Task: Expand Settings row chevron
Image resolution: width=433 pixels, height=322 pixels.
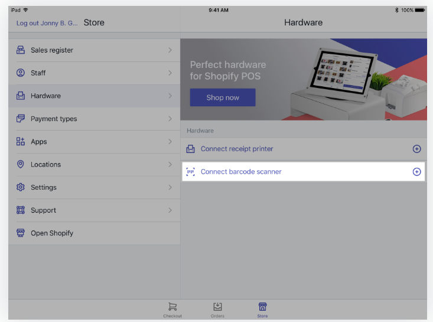Action: 170,187
